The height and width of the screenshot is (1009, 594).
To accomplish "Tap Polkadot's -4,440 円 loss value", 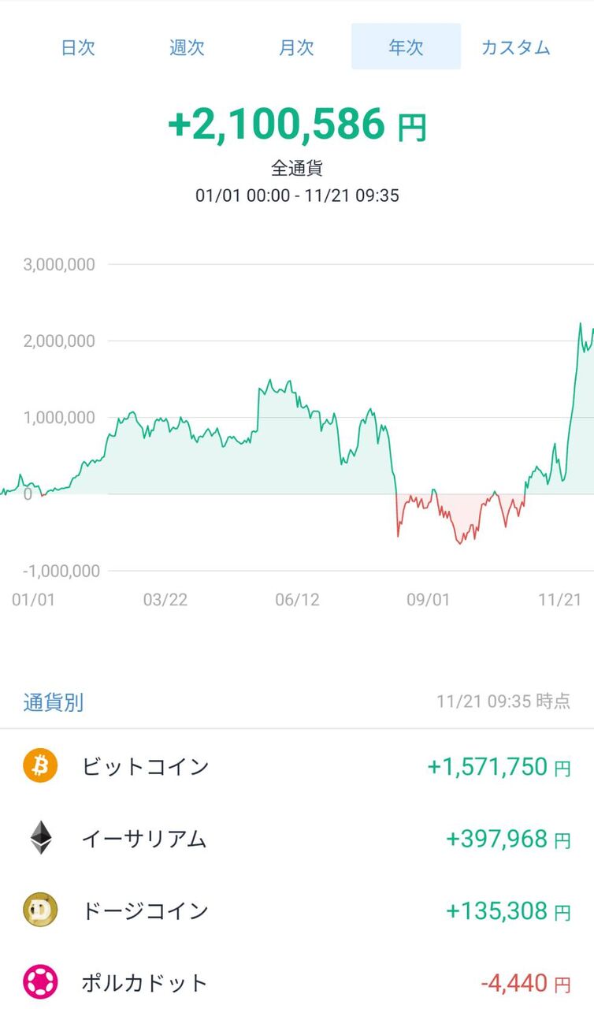I will [525, 983].
